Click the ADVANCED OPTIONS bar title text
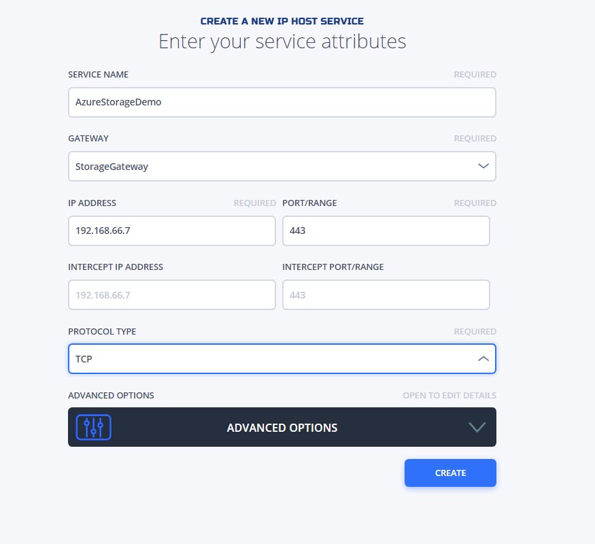 [x=282, y=428]
